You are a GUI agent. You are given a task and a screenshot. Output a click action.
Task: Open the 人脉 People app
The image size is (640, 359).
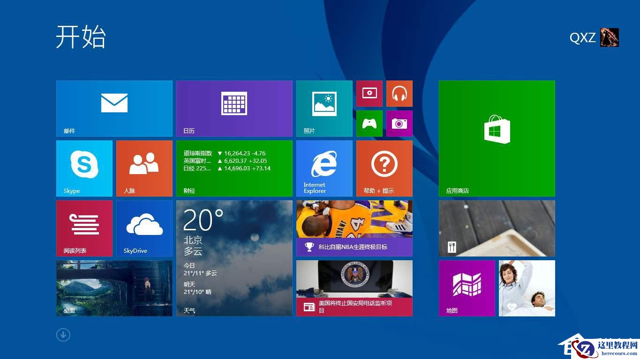click(x=144, y=168)
